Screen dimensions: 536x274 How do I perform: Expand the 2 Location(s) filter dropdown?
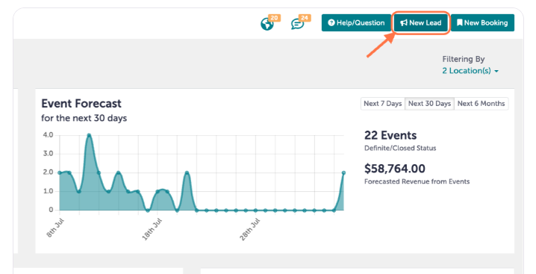tap(470, 71)
